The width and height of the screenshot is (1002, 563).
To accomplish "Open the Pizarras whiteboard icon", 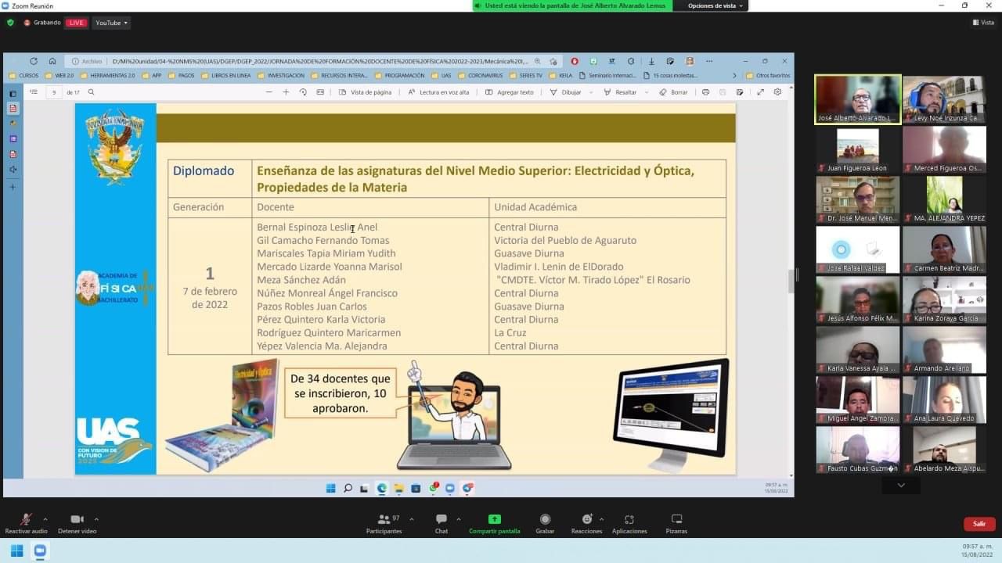I will coord(676,520).
